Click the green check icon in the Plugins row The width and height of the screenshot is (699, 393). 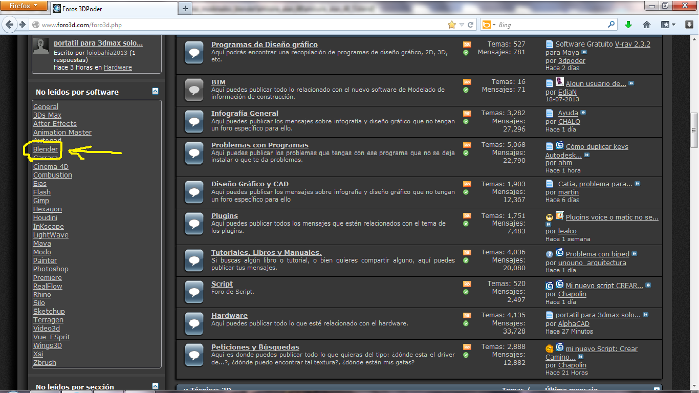point(466,224)
